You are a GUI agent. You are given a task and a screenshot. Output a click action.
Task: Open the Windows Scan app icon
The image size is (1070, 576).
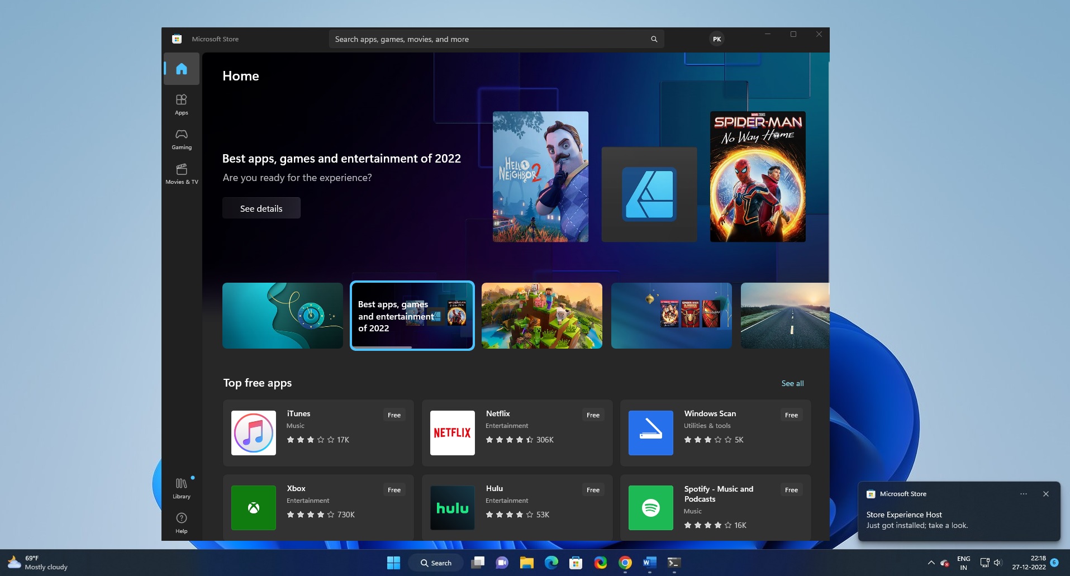pos(651,433)
